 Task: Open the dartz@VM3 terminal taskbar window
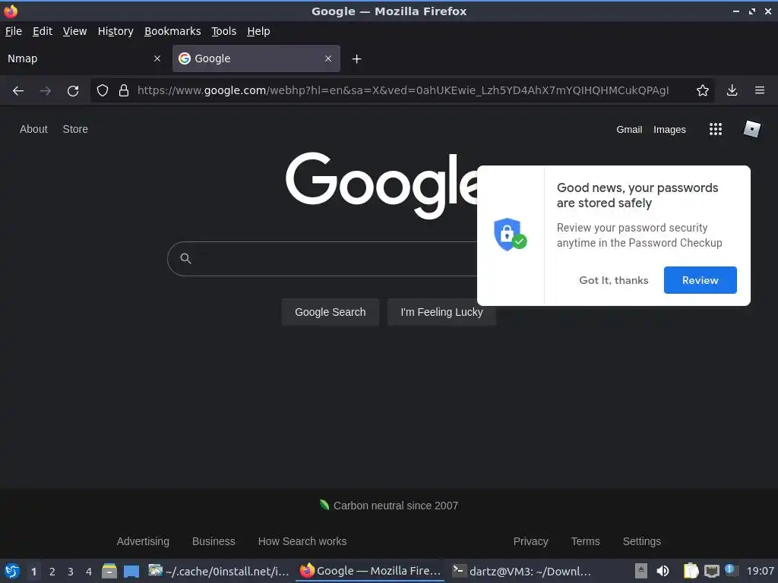point(522,571)
